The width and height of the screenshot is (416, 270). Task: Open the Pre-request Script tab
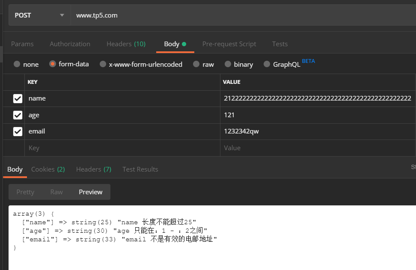[x=229, y=44]
